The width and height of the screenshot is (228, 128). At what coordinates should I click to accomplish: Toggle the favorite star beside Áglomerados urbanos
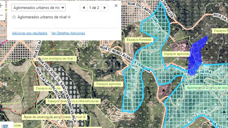pos(14,17)
